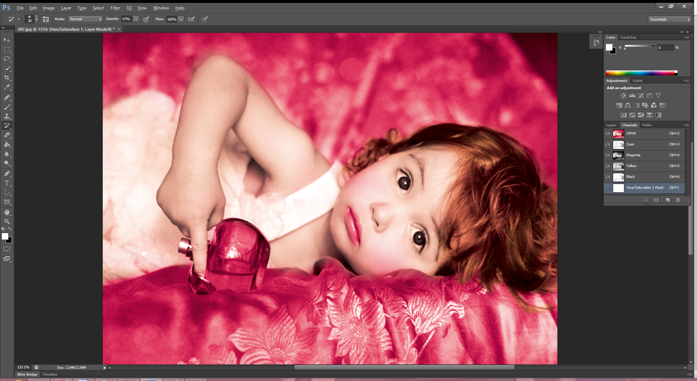Select the Eraser tool

point(7,135)
